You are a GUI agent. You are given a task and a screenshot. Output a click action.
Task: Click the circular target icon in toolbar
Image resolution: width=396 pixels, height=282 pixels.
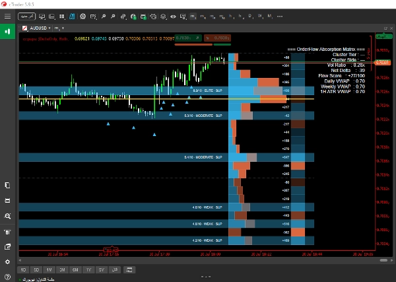83,17
